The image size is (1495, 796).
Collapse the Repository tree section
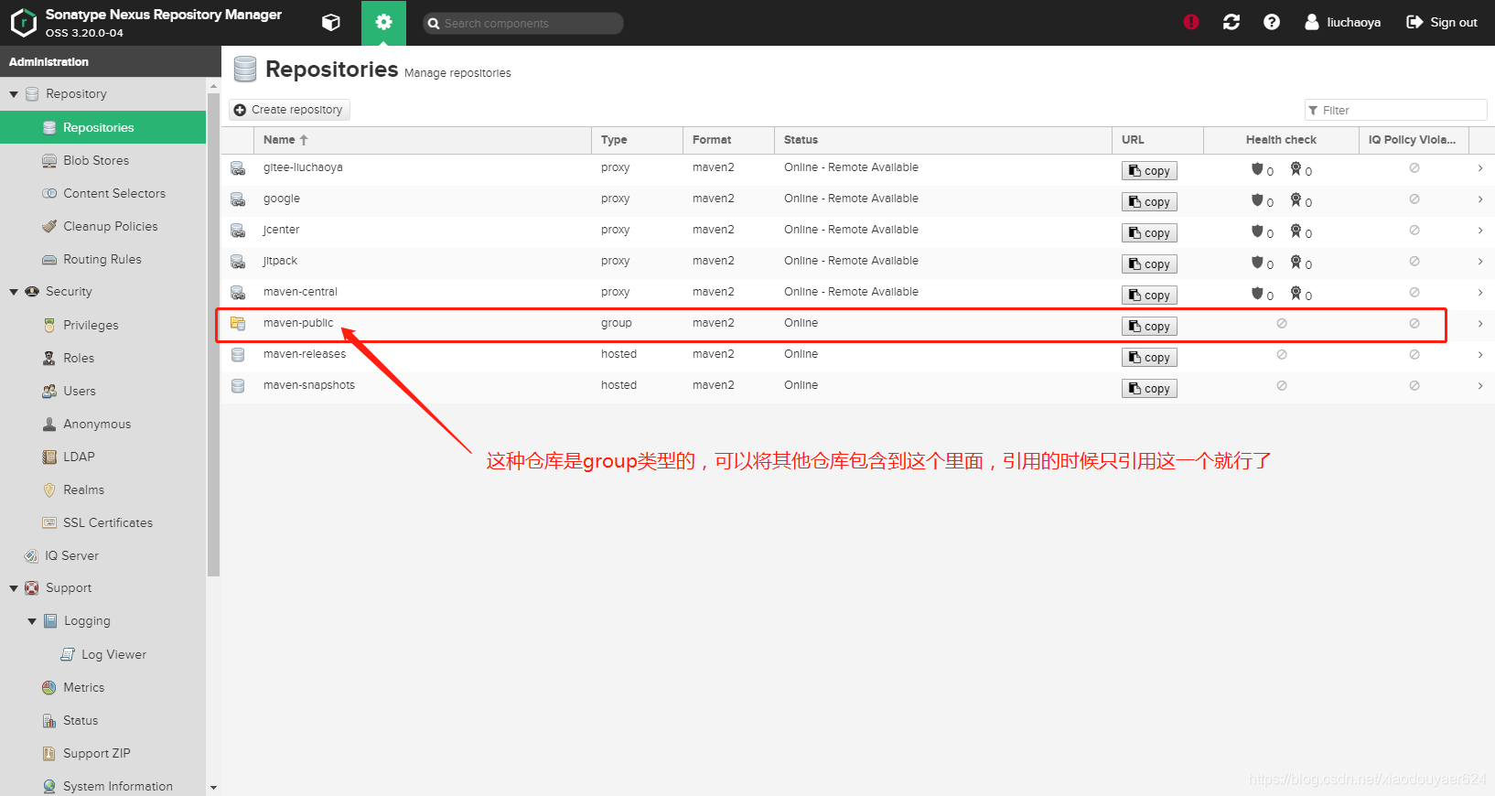point(14,94)
